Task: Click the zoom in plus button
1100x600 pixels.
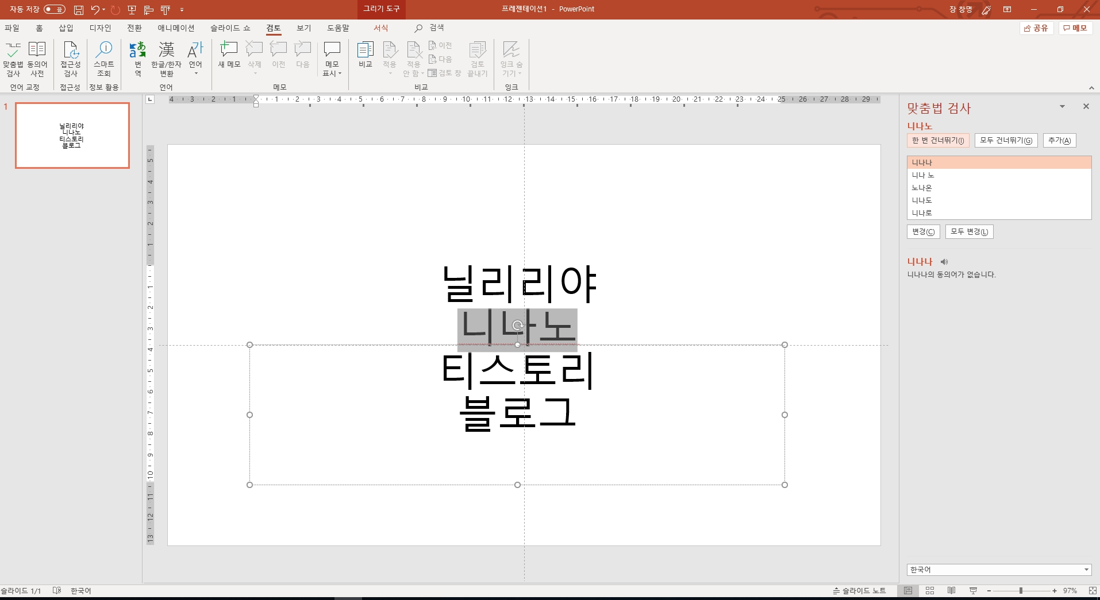Action: (1055, 591)
